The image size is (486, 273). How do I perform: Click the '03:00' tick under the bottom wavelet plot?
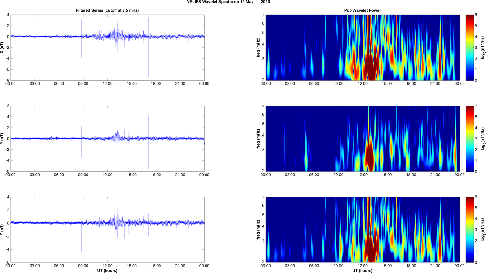290,266
